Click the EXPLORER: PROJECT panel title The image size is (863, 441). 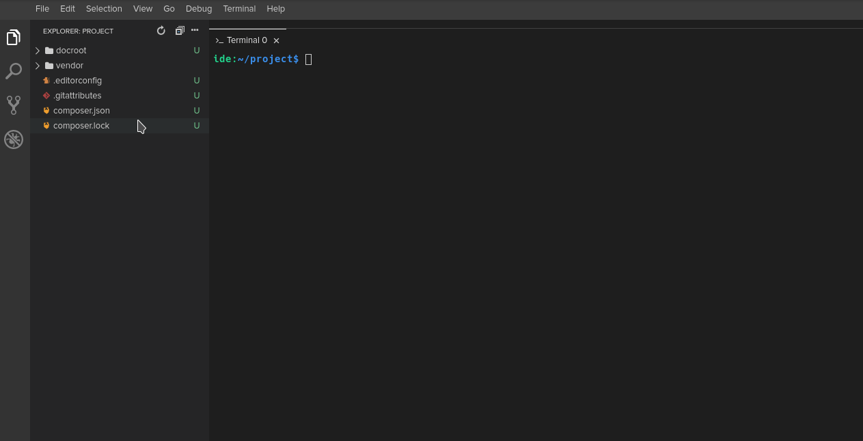point(78,31)
